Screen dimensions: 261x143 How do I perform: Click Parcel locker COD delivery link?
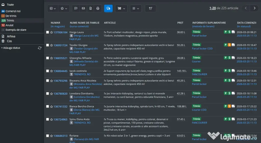[202, 48]
